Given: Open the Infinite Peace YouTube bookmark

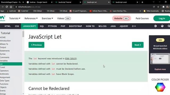Looking at the screenshot, I should pyautogui.click(x=99, y=11).
